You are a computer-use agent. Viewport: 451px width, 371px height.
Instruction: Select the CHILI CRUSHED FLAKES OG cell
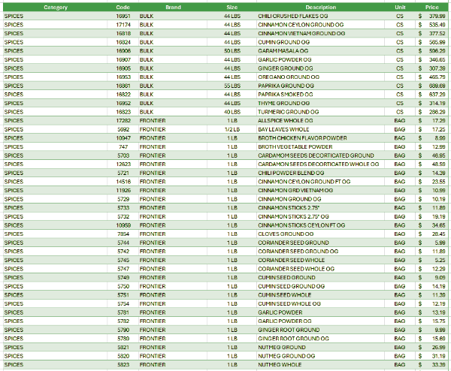293,15
